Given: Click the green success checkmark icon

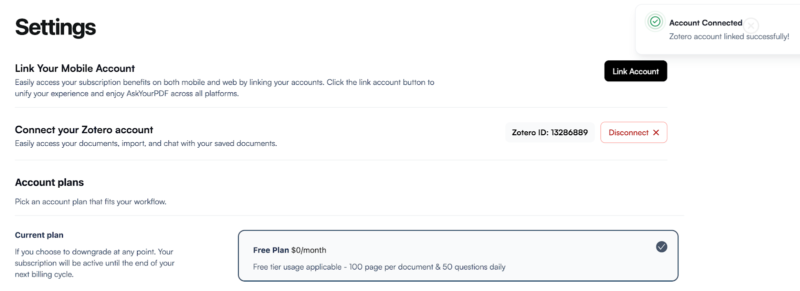Looking at the screenshot, I should point(655,21).
